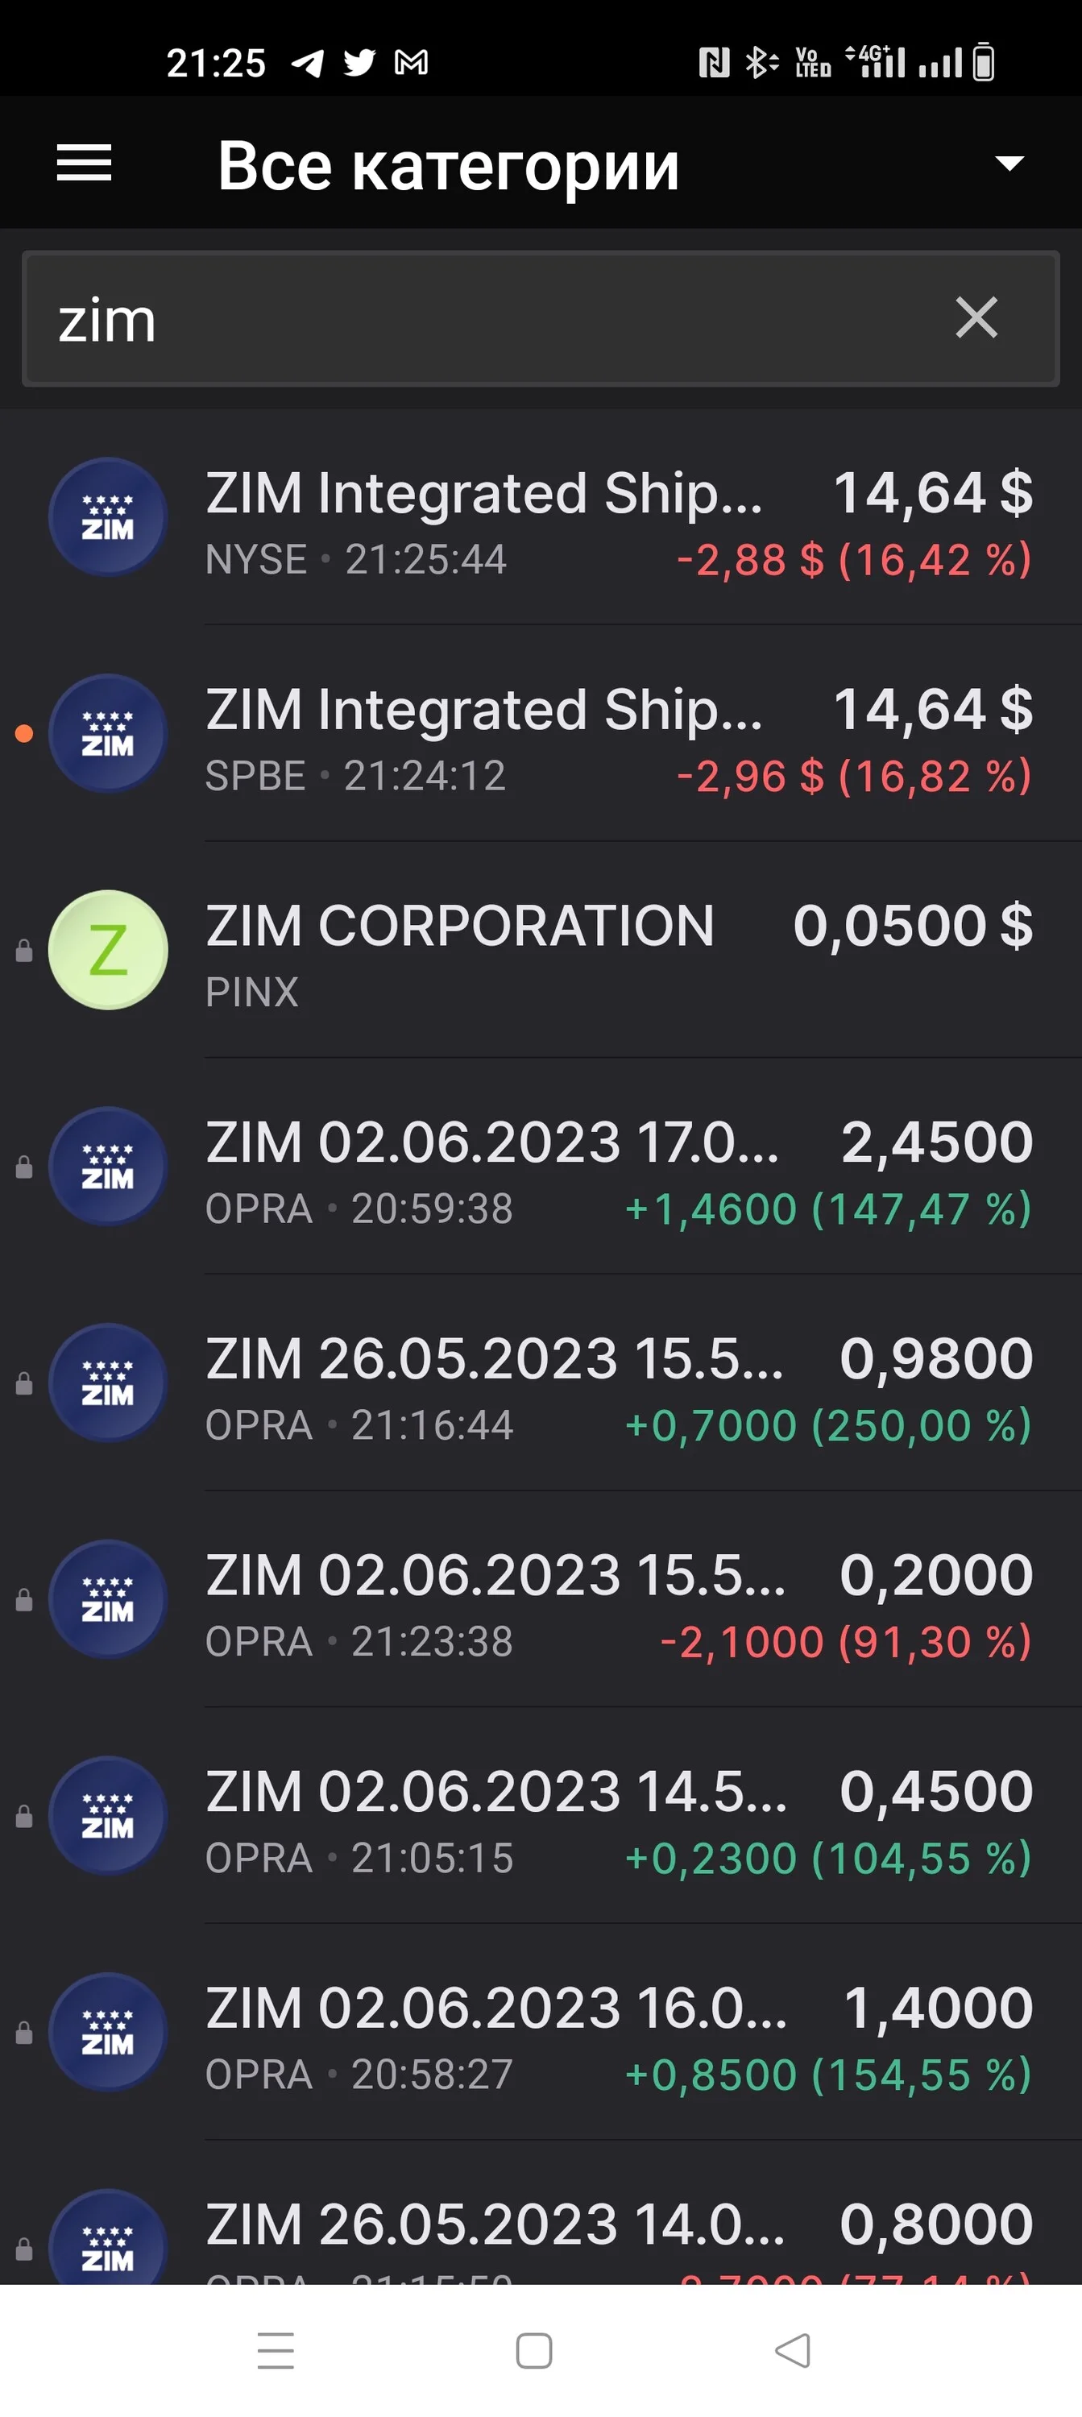Image resolution: width=1082 pixels, height=2417 pixels.
Task: Tap lock icon beside ZIM CORPORATION
Action: 24,951
